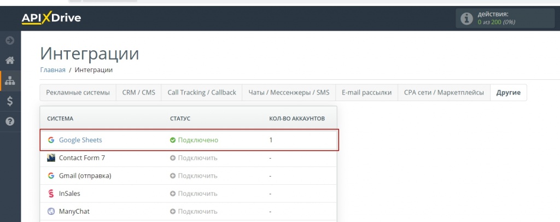The width and height of the screenshot is (560, 222).
Task: Click the Gmail (отправка) Google icon
Action: (x=51, y=176)
